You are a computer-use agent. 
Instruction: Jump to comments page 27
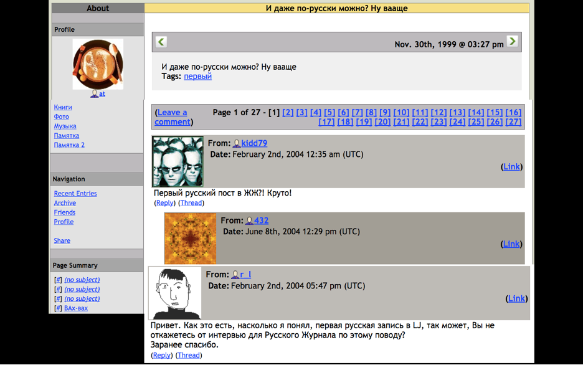(513, 122)
